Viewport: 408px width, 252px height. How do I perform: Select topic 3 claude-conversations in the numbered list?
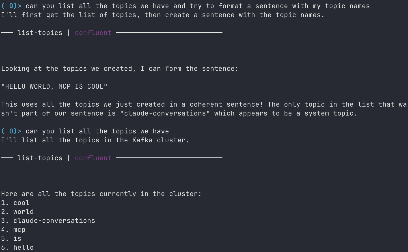(x=54, y=221)
